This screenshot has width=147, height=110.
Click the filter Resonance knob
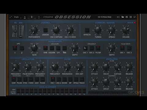pyautogui.click(x=67, y=67)
